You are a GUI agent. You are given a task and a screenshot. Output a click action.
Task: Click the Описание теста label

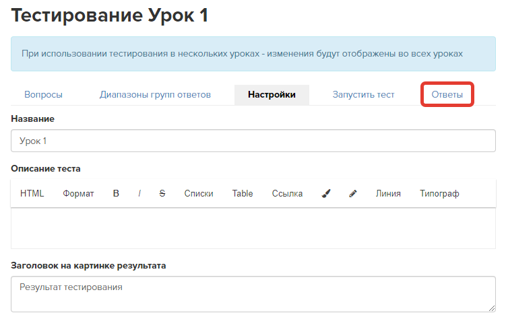[x=46, y=169]
